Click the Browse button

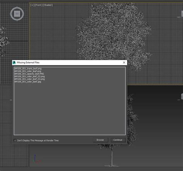(100, 140)
